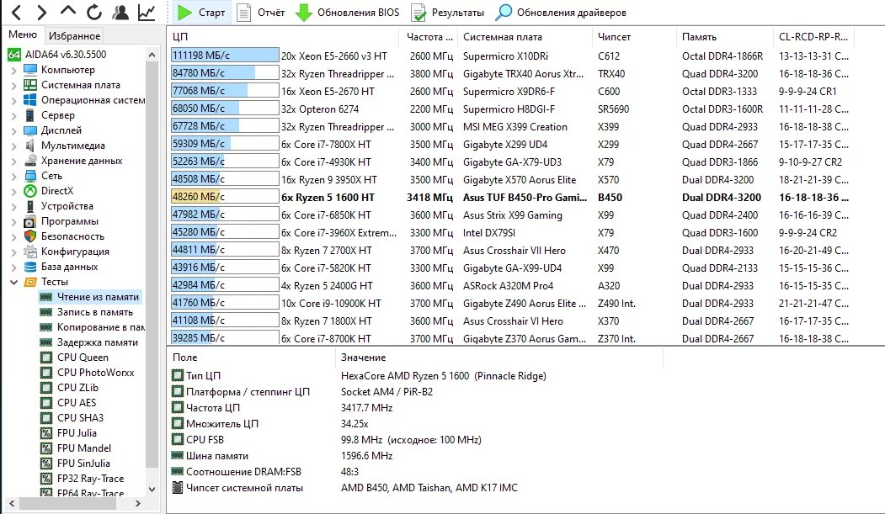Click the back navigation arrow
Viewport: 885px width, 514px height.
point(17,13)
